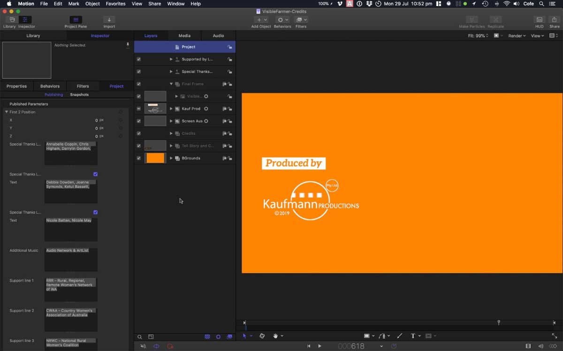The height and width of the screenshot is (351, 563).
Task: Open the HUD from the toolbar
Action: pos(540,20)
